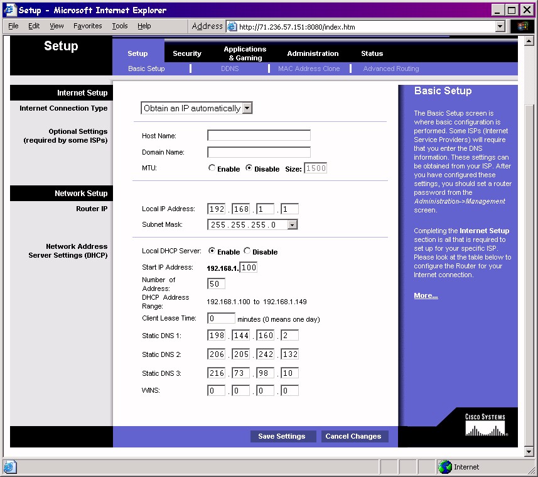Image resolution: width=538 pixels, height=477 pixels.
Task: Click the Host Name input field
Action: point(259,135)
